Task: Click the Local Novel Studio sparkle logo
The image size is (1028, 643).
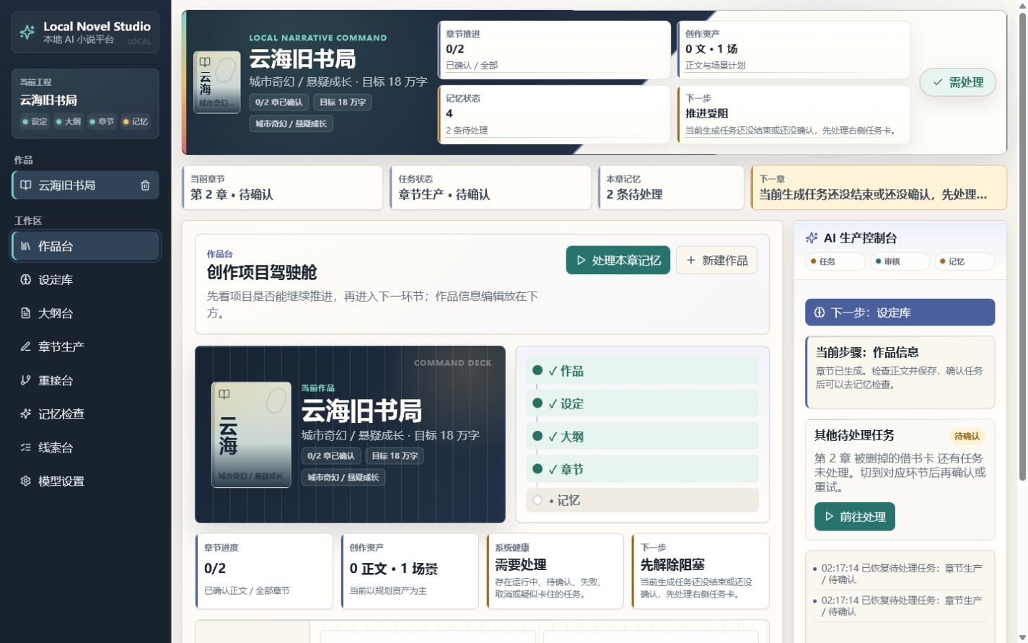Action: 27,32
